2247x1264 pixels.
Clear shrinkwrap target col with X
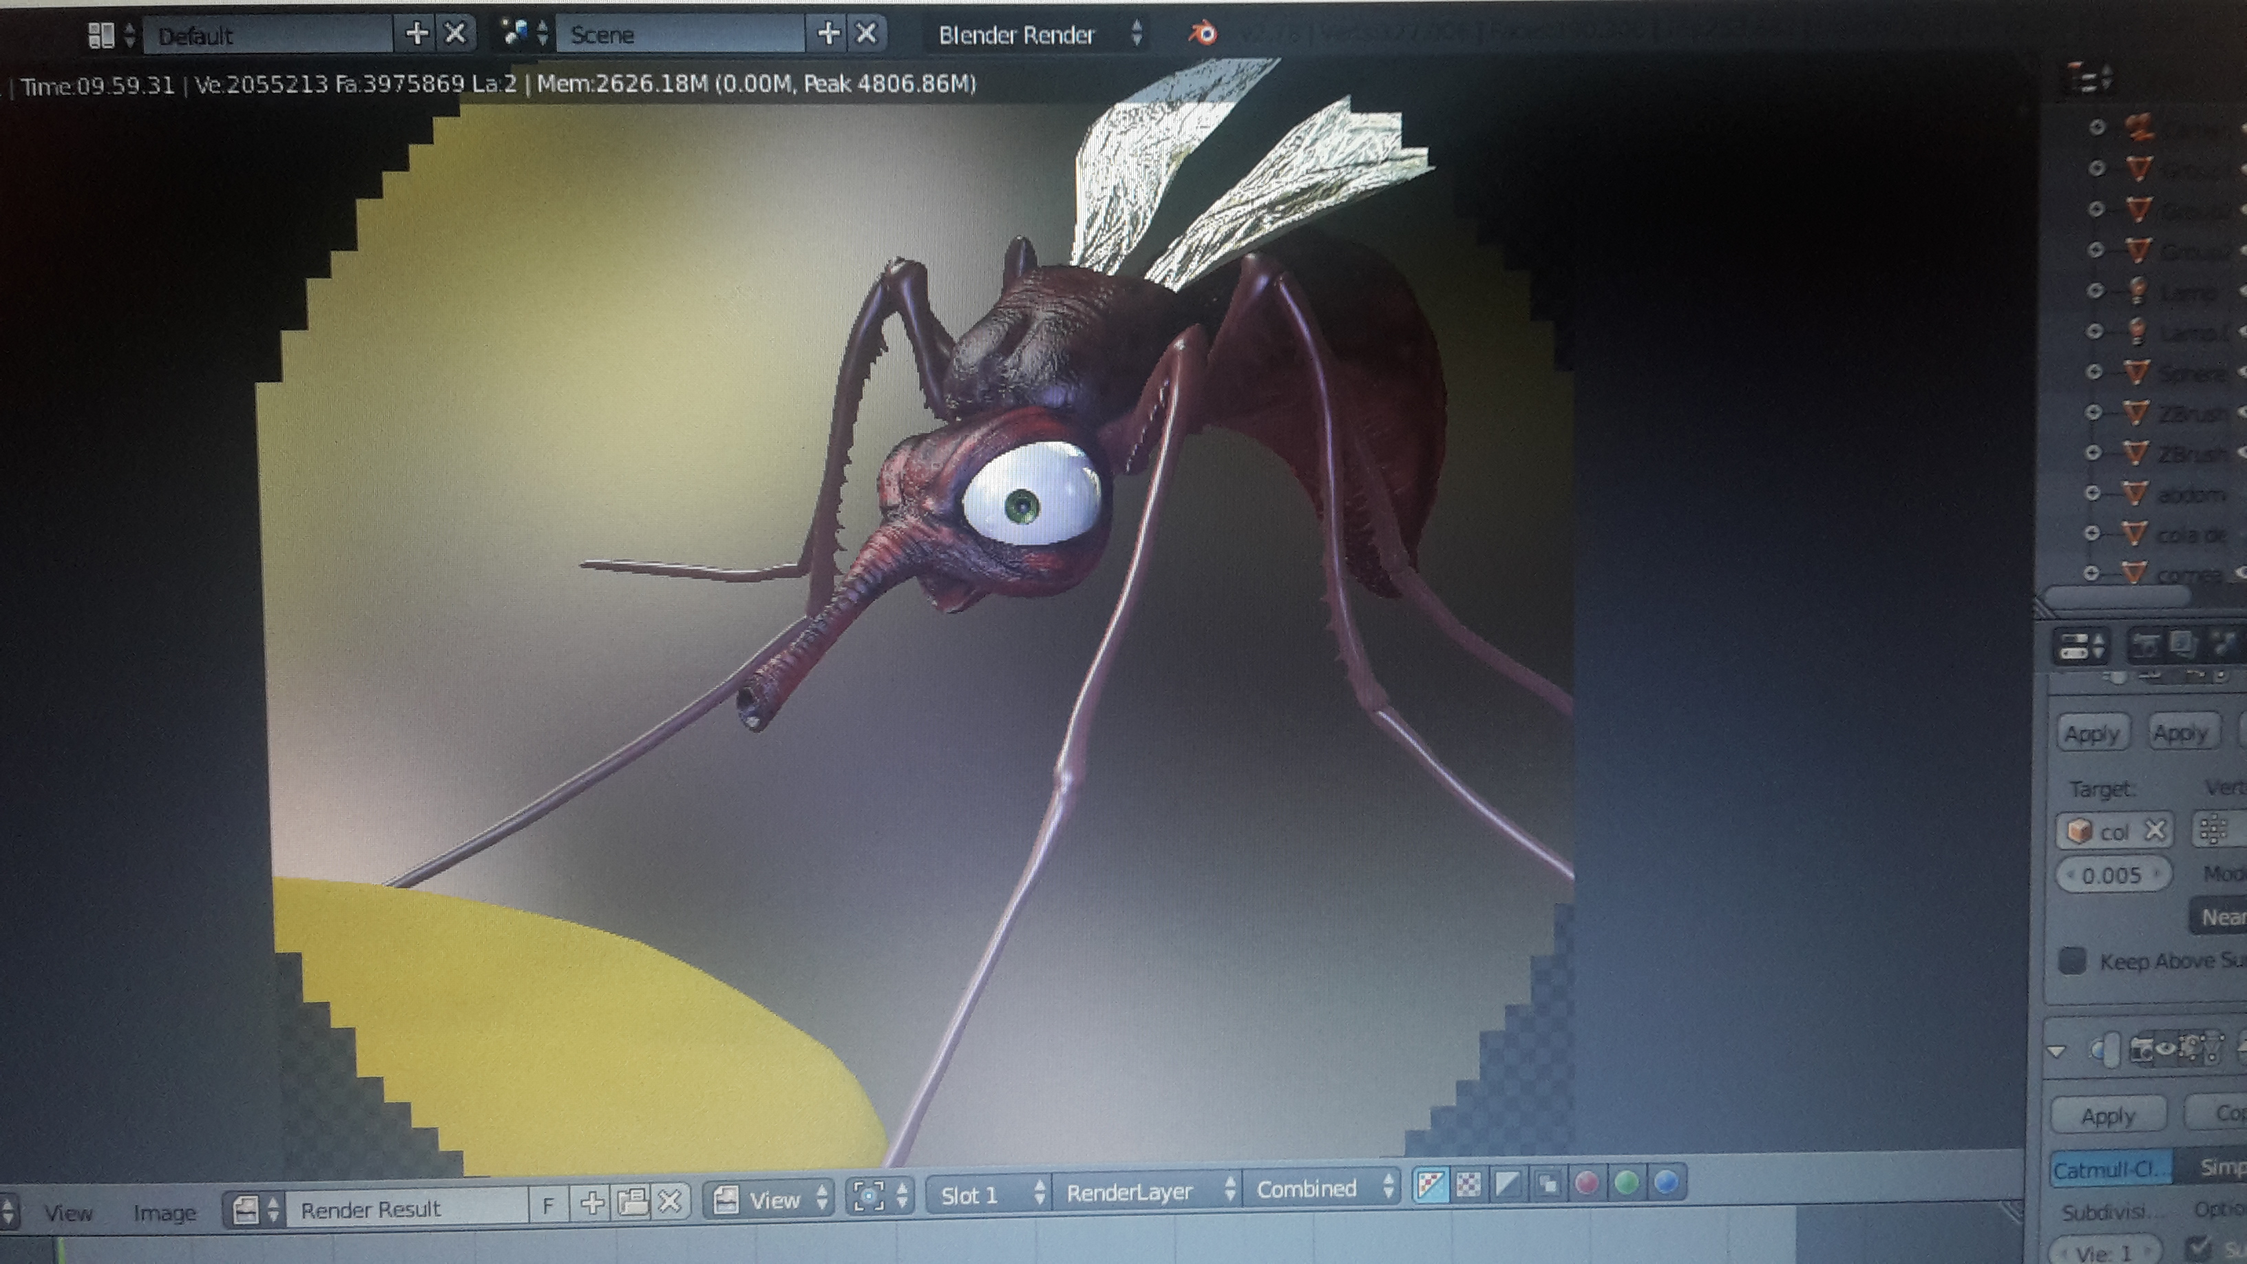point(2155,830)
